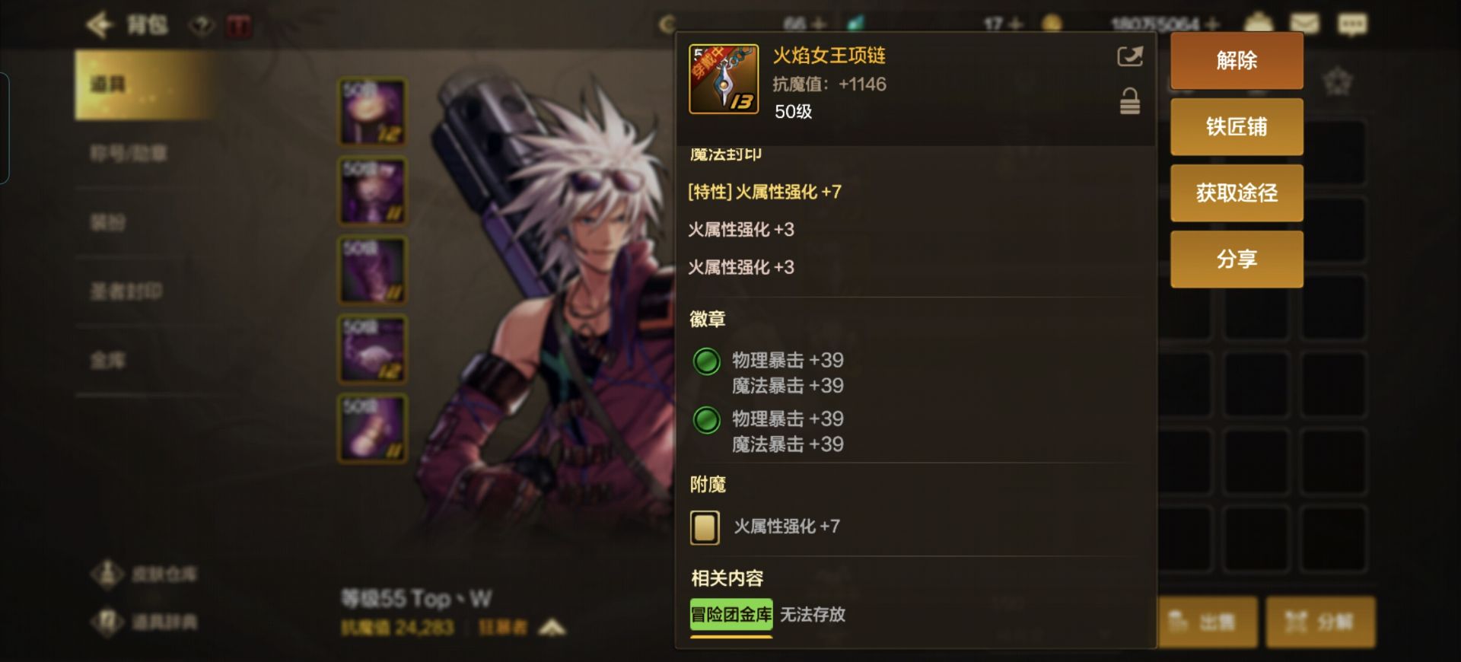Select the first equipped +12 gear slot
Viewport: 1461px width, 662px height.
(373, 112)
